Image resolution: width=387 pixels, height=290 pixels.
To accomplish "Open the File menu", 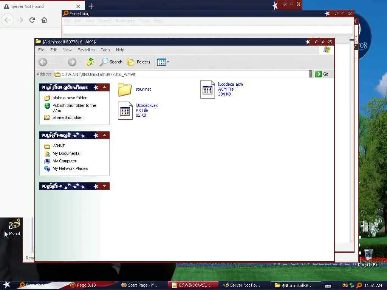I will (41, 50).
